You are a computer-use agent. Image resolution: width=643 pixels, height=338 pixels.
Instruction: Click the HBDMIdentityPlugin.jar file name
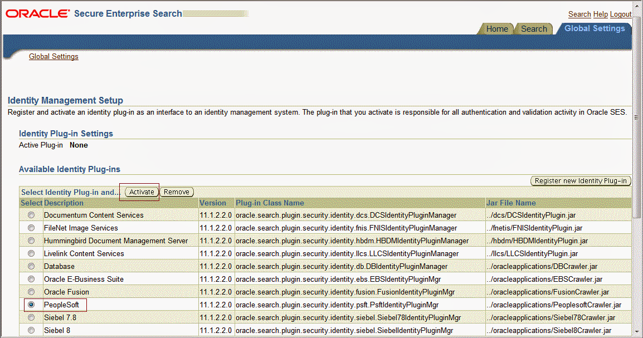click(537, 241)
